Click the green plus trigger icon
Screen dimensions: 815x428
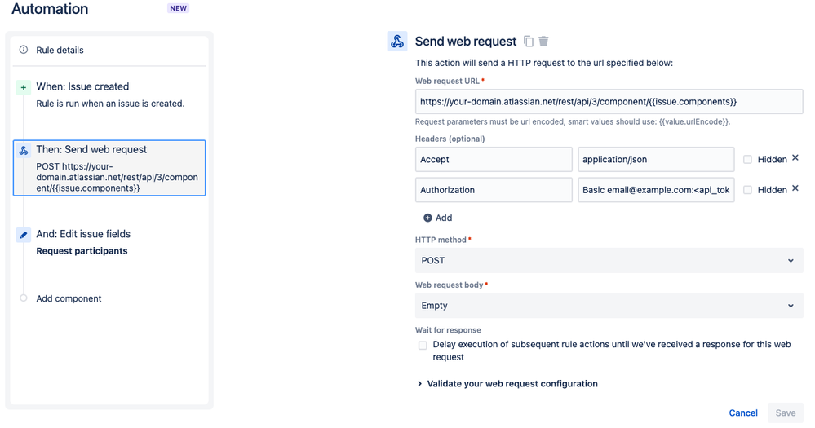(24, 87)
